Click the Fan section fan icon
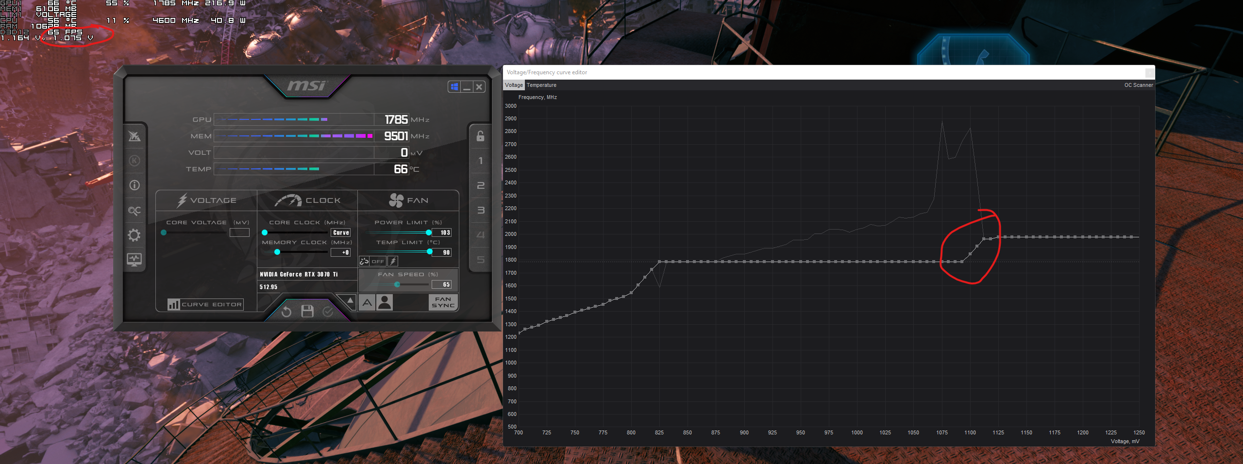 point(396,200)
